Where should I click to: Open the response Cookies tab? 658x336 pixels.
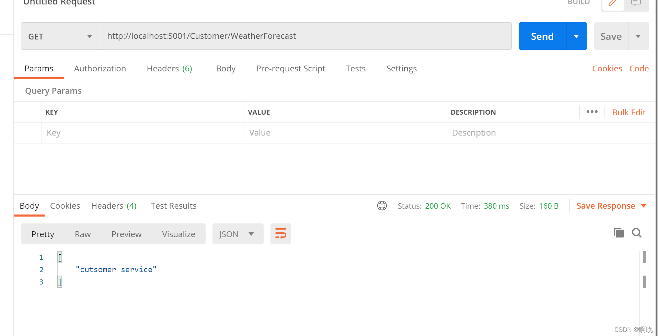point(65,206)
